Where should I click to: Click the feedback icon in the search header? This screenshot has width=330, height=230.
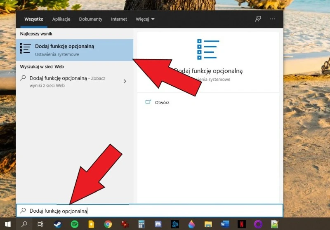(258, 19)
